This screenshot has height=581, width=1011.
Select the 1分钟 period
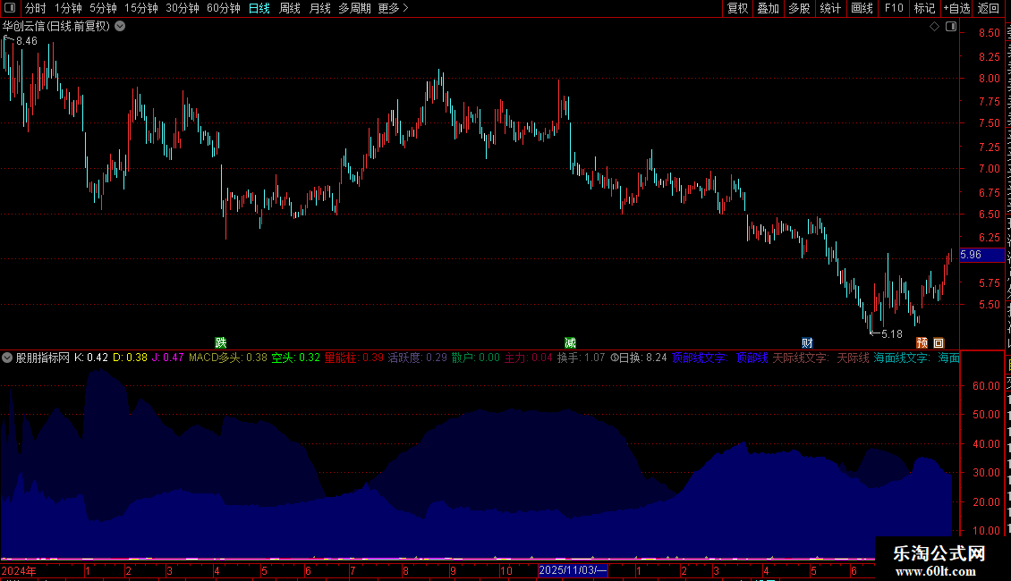point(68,8)
